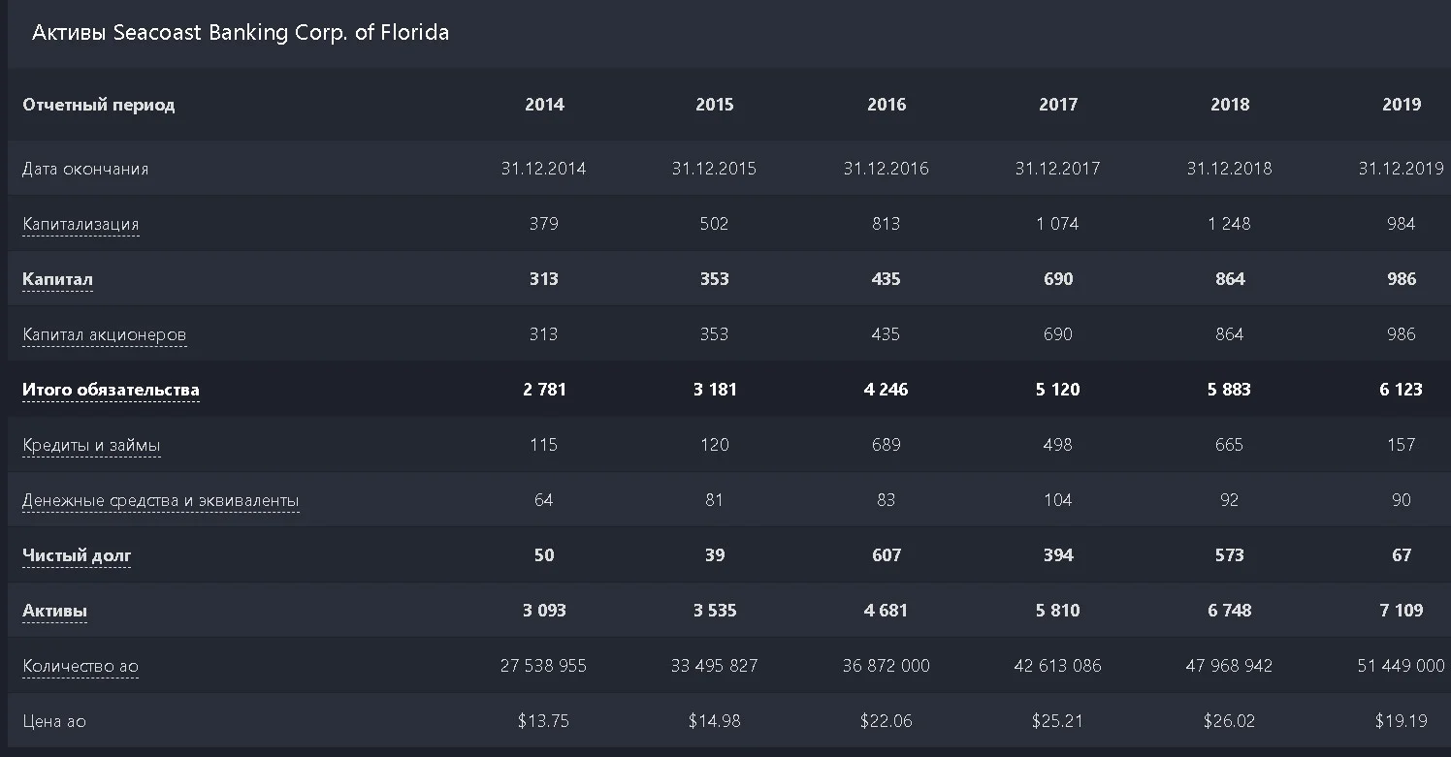Click assets value 3 093
This screenshot has width=1451, height=757.
pyautogui.click(x=544, y=611)
